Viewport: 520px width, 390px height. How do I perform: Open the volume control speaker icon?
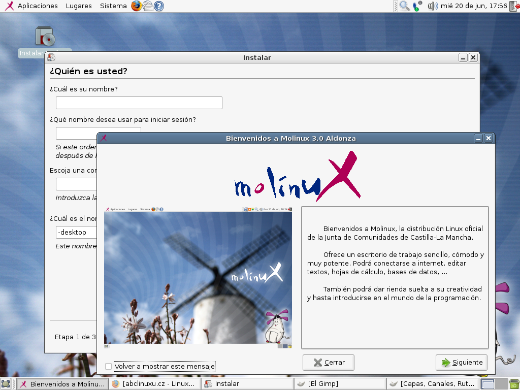click(433, 6)
